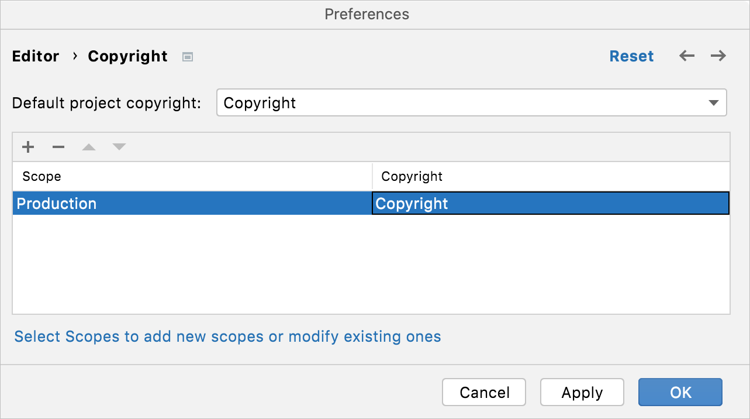Viewport: 750px width, 419px height.
Task: Click the icon beside the Copyright breadcrumb
Action: coord(187,56)
